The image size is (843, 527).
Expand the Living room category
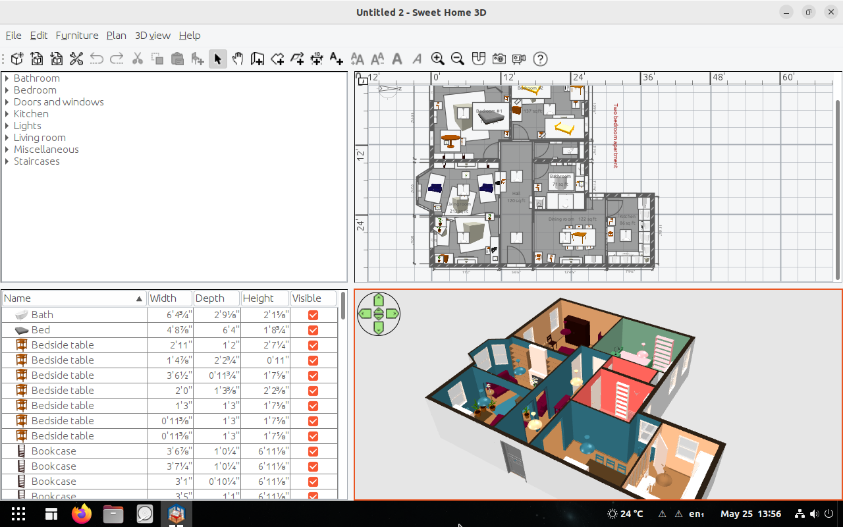click(7, 138)
